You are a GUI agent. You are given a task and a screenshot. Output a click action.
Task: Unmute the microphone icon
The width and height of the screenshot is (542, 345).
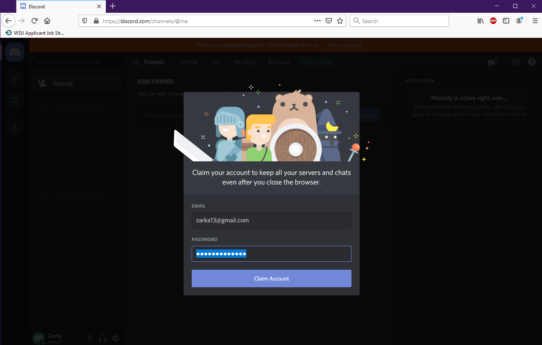89,338
